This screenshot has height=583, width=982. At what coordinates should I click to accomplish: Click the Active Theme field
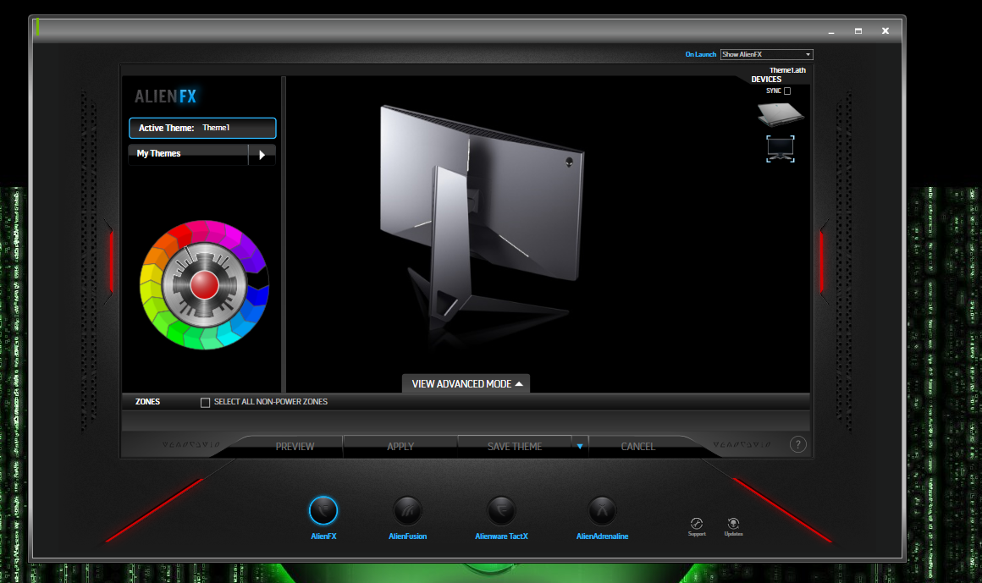tap(202, 128)
